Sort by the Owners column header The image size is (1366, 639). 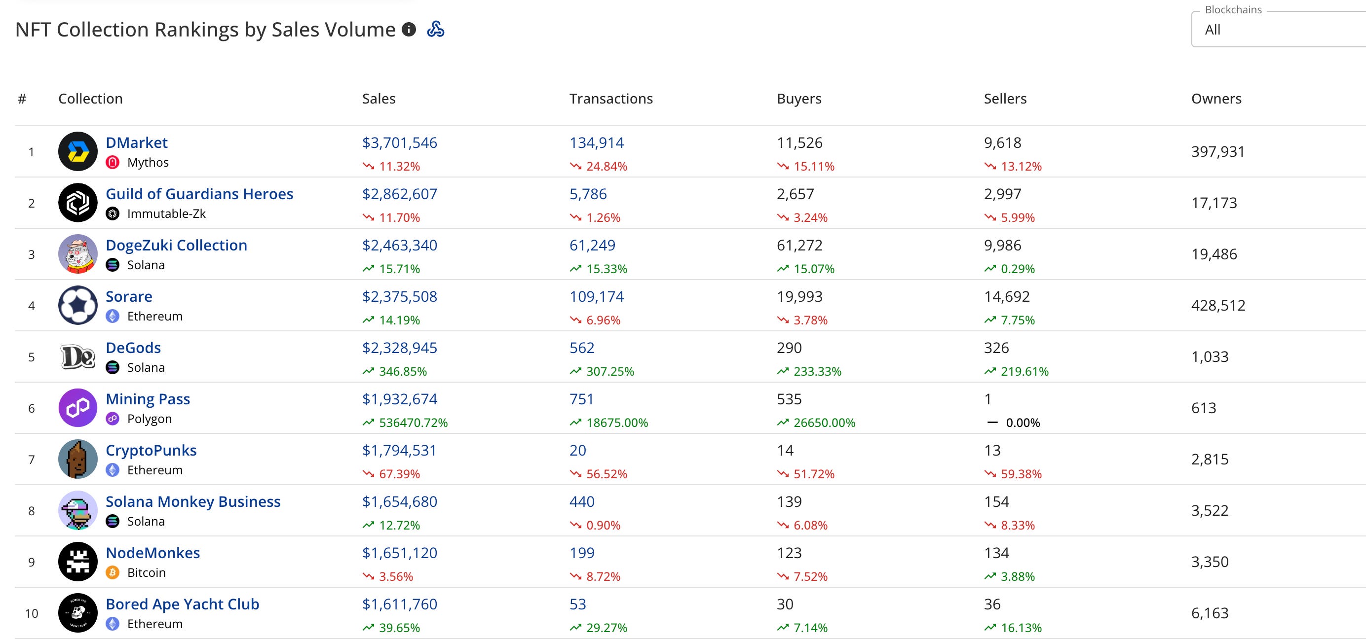(1216, 99)
